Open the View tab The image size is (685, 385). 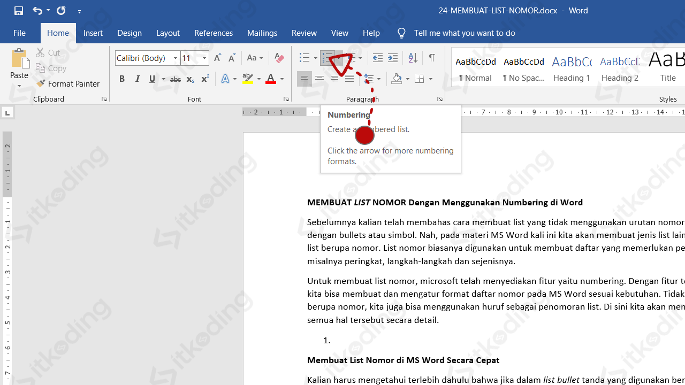point(340,33)
